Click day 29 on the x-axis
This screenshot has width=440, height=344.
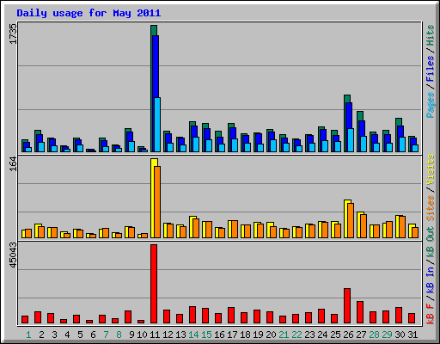point(387,335)
